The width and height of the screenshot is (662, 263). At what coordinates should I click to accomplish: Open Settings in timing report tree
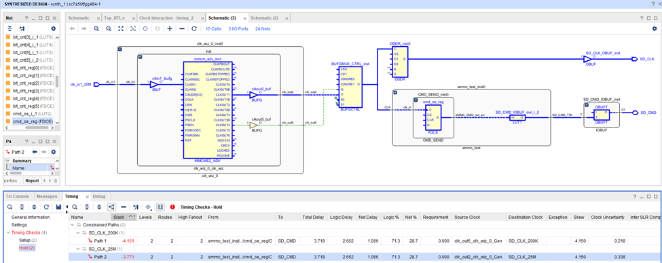20,225
